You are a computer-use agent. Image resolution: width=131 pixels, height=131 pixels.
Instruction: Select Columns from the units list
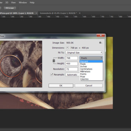[x=91, y=79]
